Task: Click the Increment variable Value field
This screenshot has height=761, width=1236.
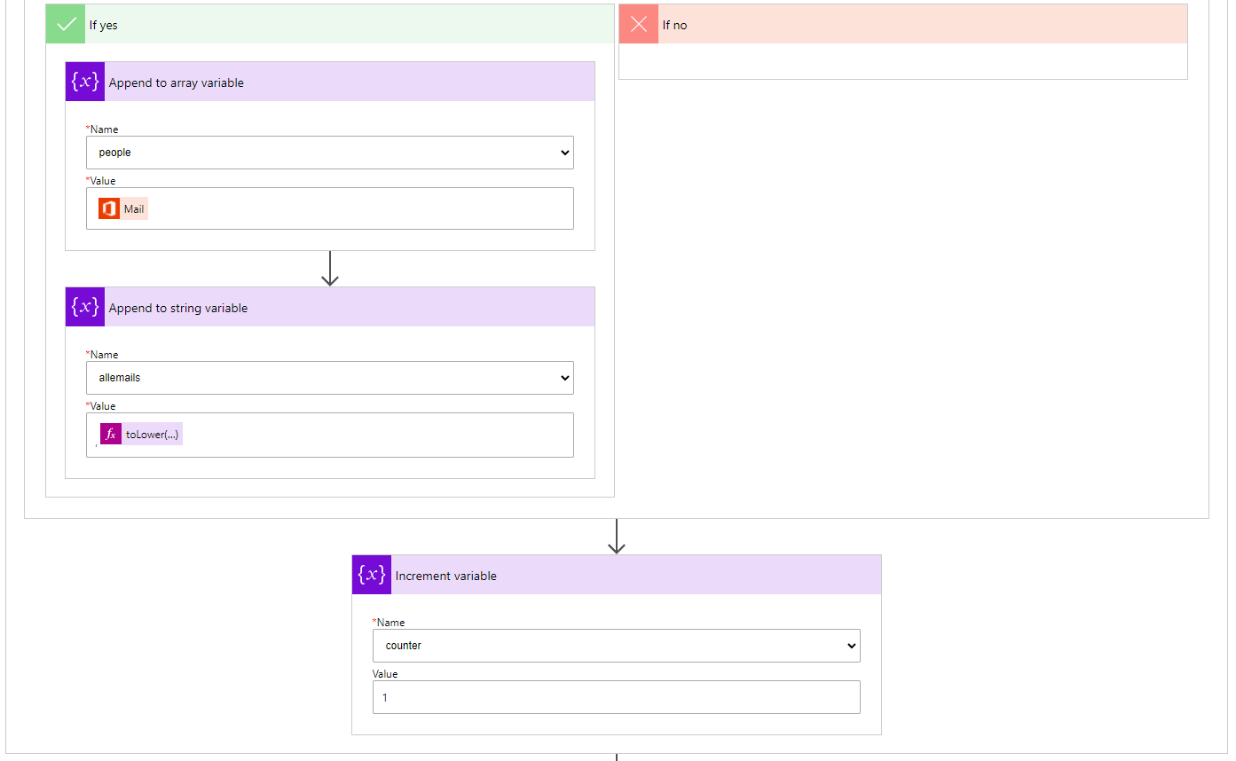Action: click(616, 697)
